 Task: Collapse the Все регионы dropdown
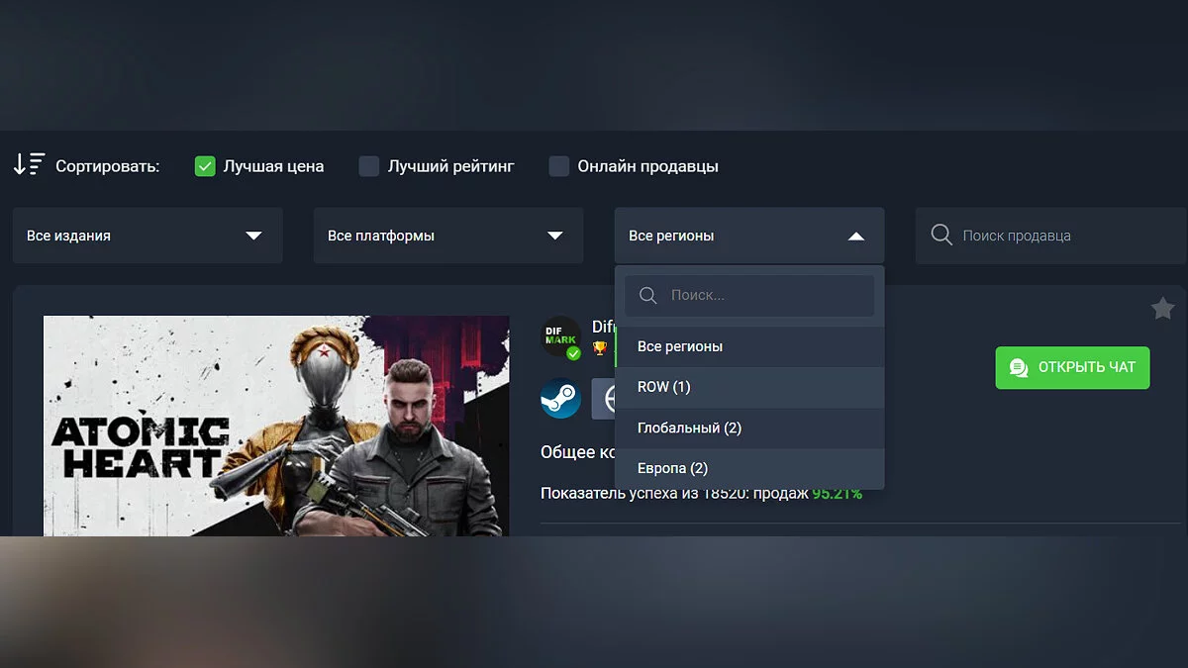click(749, 236)
